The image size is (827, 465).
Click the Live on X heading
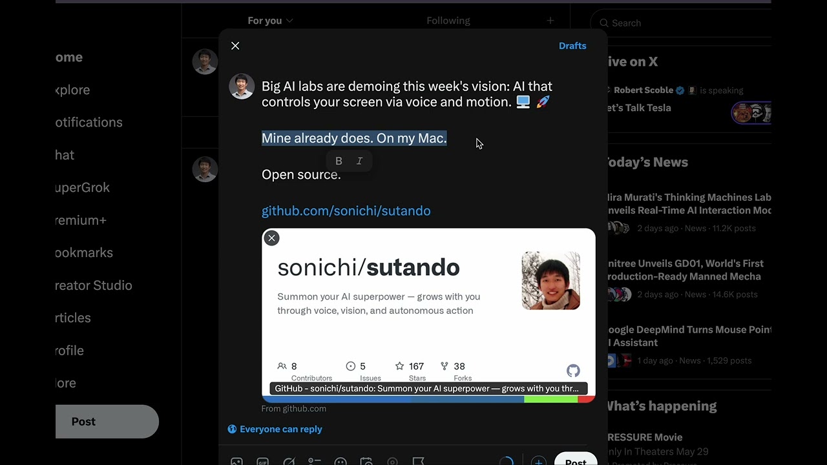633,62
